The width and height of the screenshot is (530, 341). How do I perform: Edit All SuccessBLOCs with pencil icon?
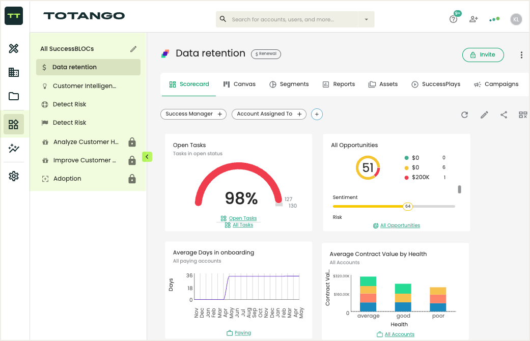pos(133,49)
